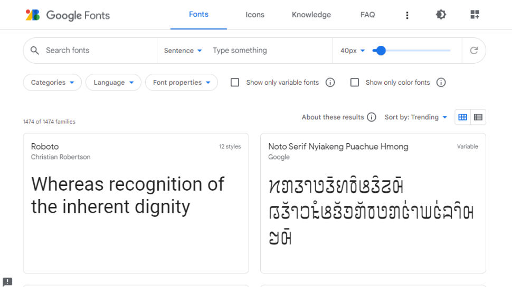Open the Roboto font card

pos(136,203)
